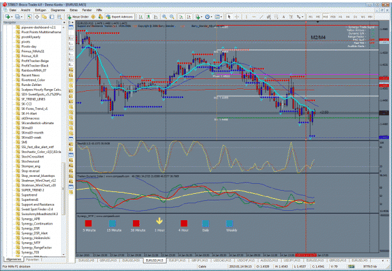392x271 pixels.
Task: Switch timeframe to M1
Action: 310,17
